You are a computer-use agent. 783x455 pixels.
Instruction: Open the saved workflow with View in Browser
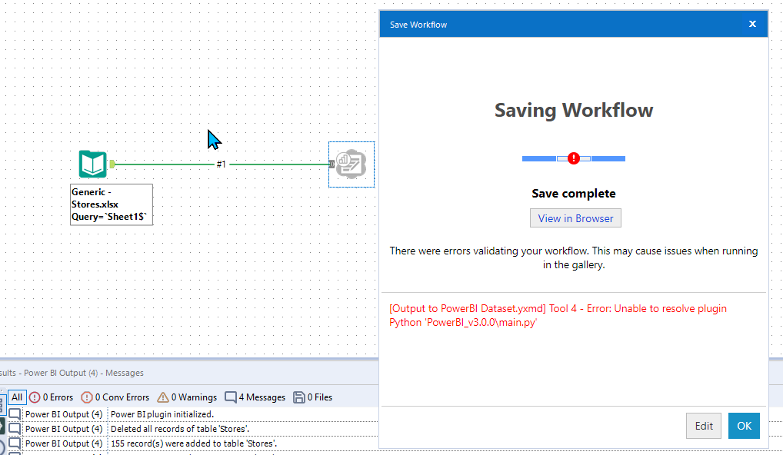click(x=575, y=218)
